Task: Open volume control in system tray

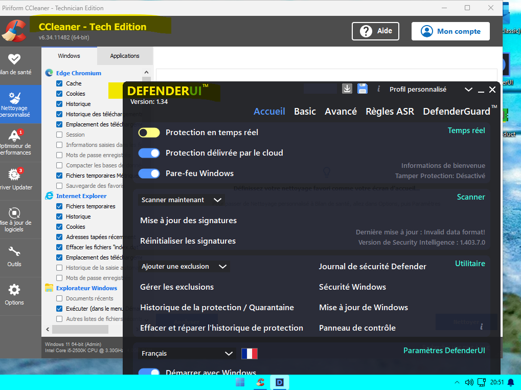Action: [469, 382]
